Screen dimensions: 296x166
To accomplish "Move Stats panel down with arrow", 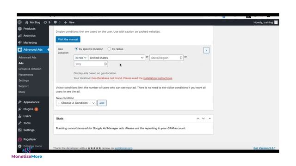I will pyautogui.click(x=203, y=119).
